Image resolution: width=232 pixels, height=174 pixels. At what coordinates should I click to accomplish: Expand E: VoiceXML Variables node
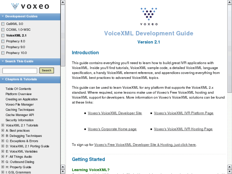[3, 151]
